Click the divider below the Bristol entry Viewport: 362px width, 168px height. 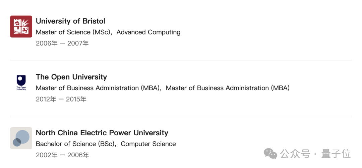[181, 60]
